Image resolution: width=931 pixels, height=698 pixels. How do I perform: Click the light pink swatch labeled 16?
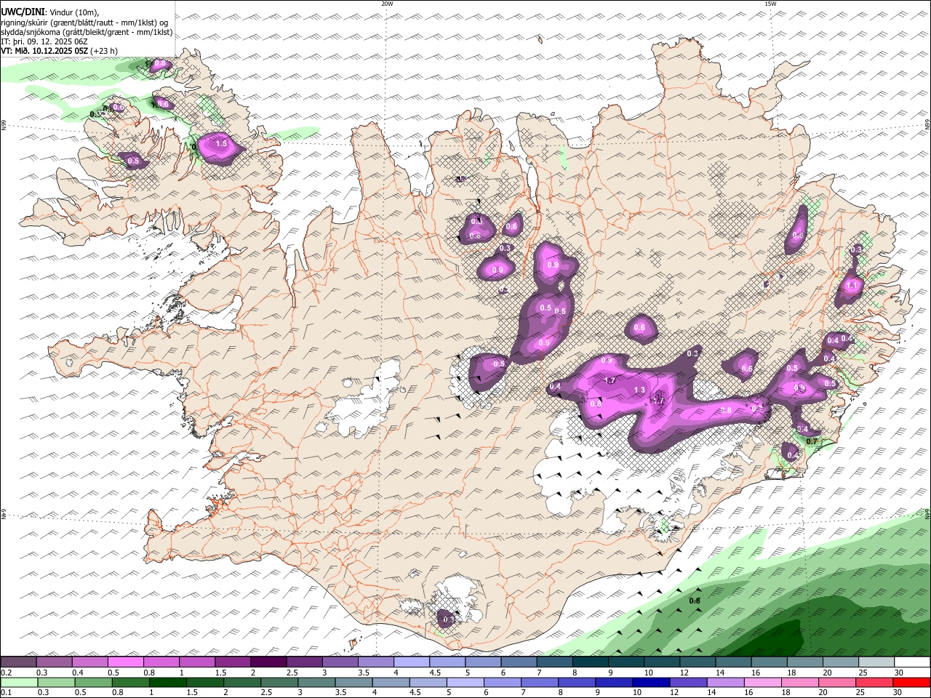[x=762, y=683]
